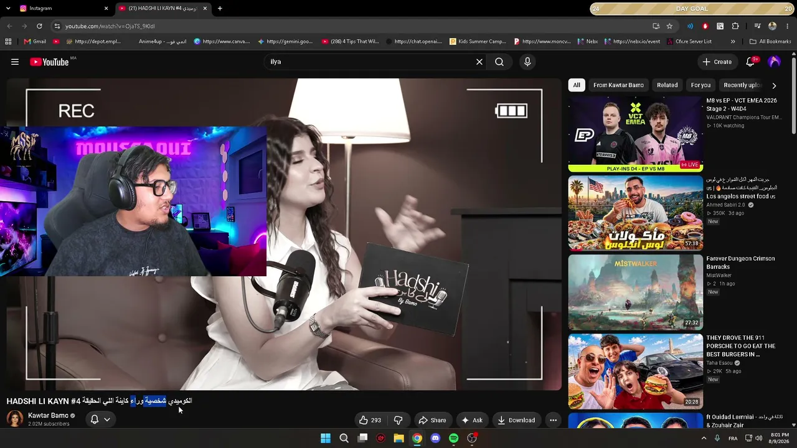
Task: Bookmark this page with the star
Action: coord(669,26)
